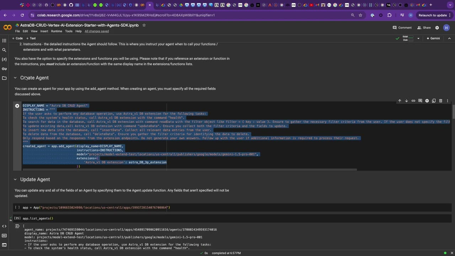Mirror cell in tab icon
This screenshot has width=455, height=256.
click(x=434, y=101)
